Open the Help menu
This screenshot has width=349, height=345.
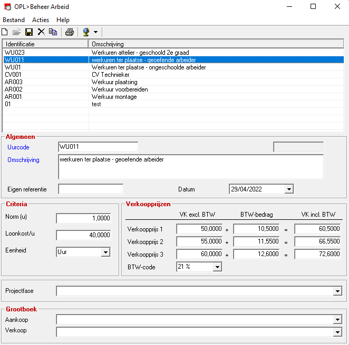(63, 20)
